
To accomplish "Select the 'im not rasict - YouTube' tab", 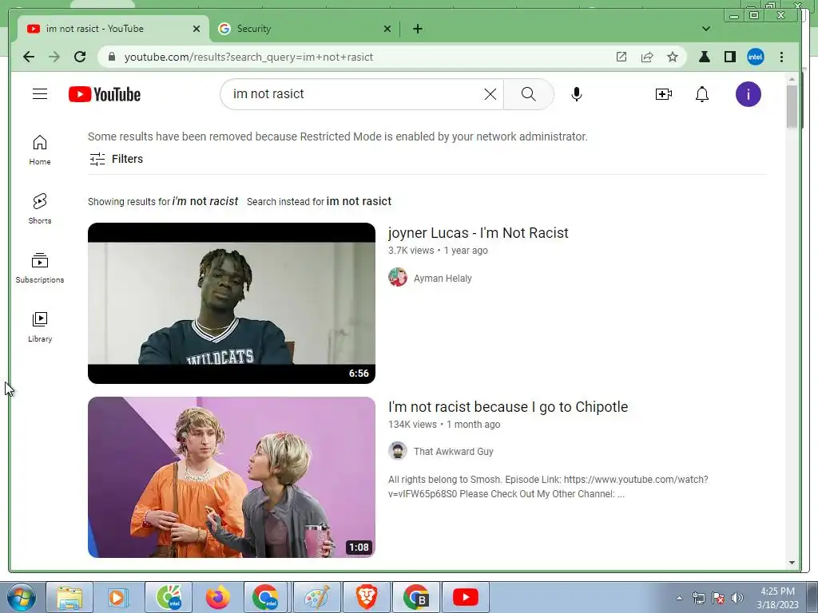I will pos(113,29).
